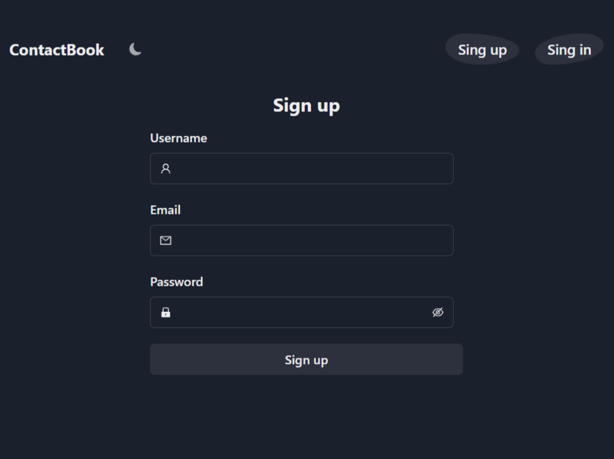Show the password by toggling visibility

pos(438,312)
